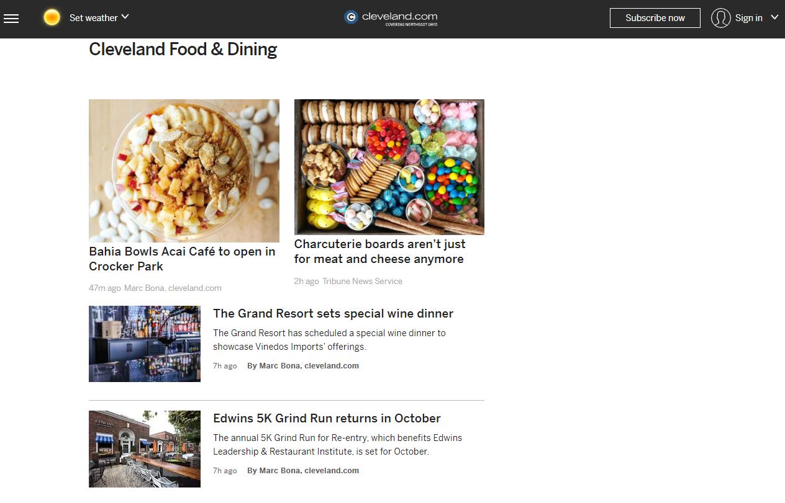Click the sun weather icon
The height and width of the screenshot is (503, 785).
point(52,17)
